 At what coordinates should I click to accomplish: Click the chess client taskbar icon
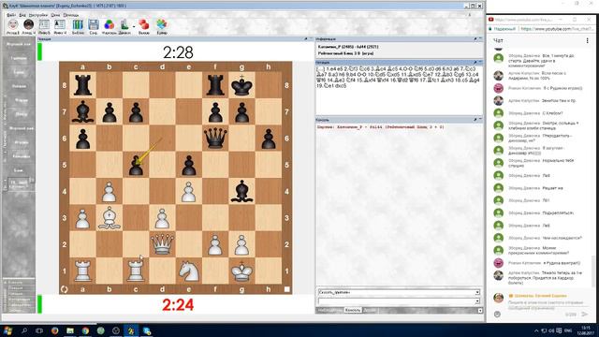pos(131,330)
